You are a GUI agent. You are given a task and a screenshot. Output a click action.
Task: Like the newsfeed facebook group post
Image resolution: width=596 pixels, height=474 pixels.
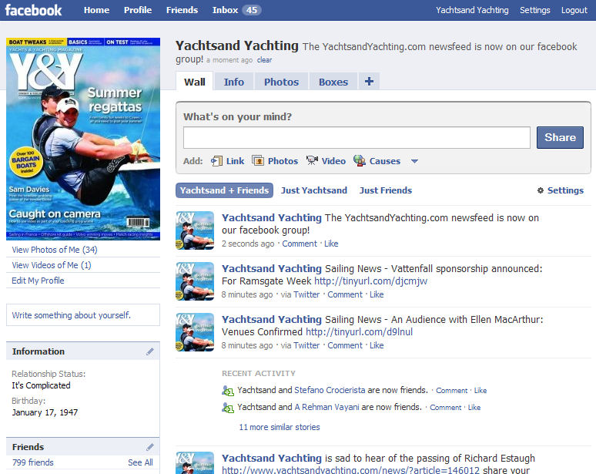(331, 244)
